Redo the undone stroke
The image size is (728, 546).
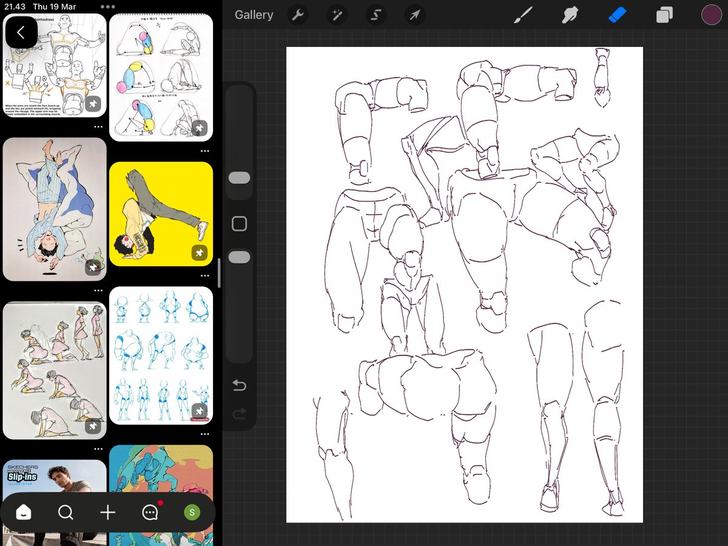[240, 414]
